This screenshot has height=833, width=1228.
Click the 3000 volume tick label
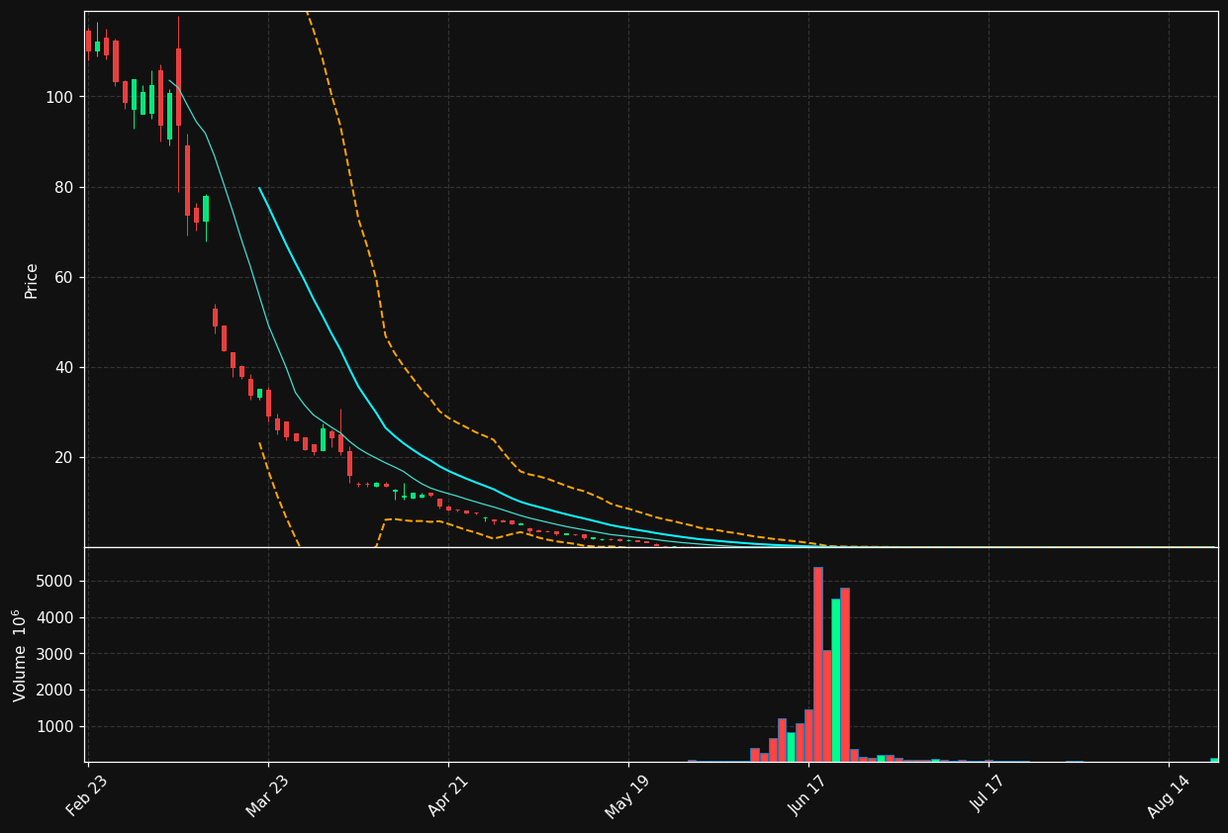(x=56, y=654)
